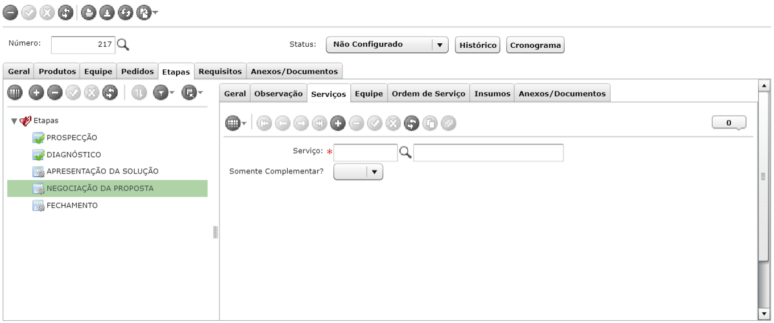774x323 pixels.
Task: Add a new stage in Etapas toolbar
Action: pos(36,92)
